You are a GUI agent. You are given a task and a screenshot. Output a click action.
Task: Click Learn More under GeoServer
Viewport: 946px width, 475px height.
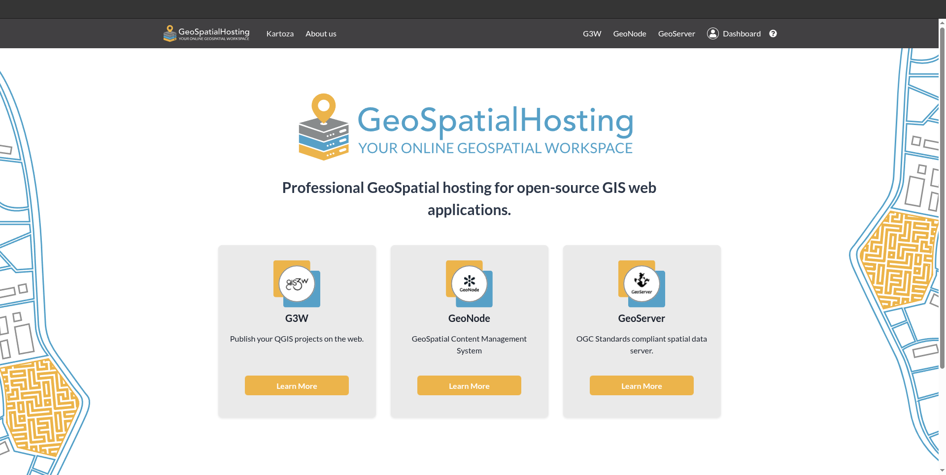tap(642, 385)
